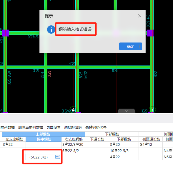This screenshot has height=170, width=173.
Task: Select the 跨中钢筋 column header
Action: pyautogui.click(x=44, y=139)
